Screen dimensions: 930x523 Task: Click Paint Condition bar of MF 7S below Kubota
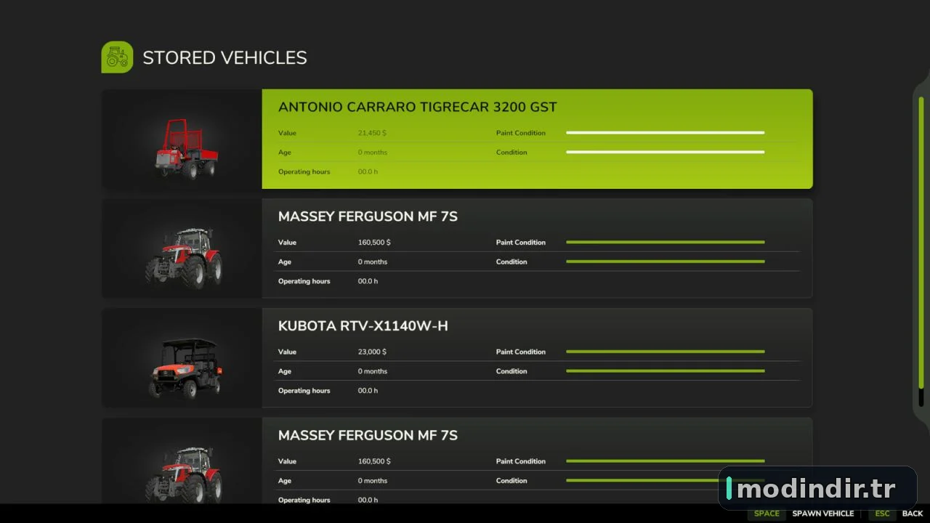coord(666,461)
